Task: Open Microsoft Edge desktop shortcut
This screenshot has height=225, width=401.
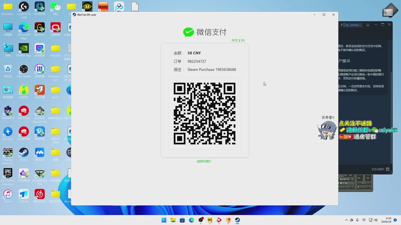Action: pos(24,30)
